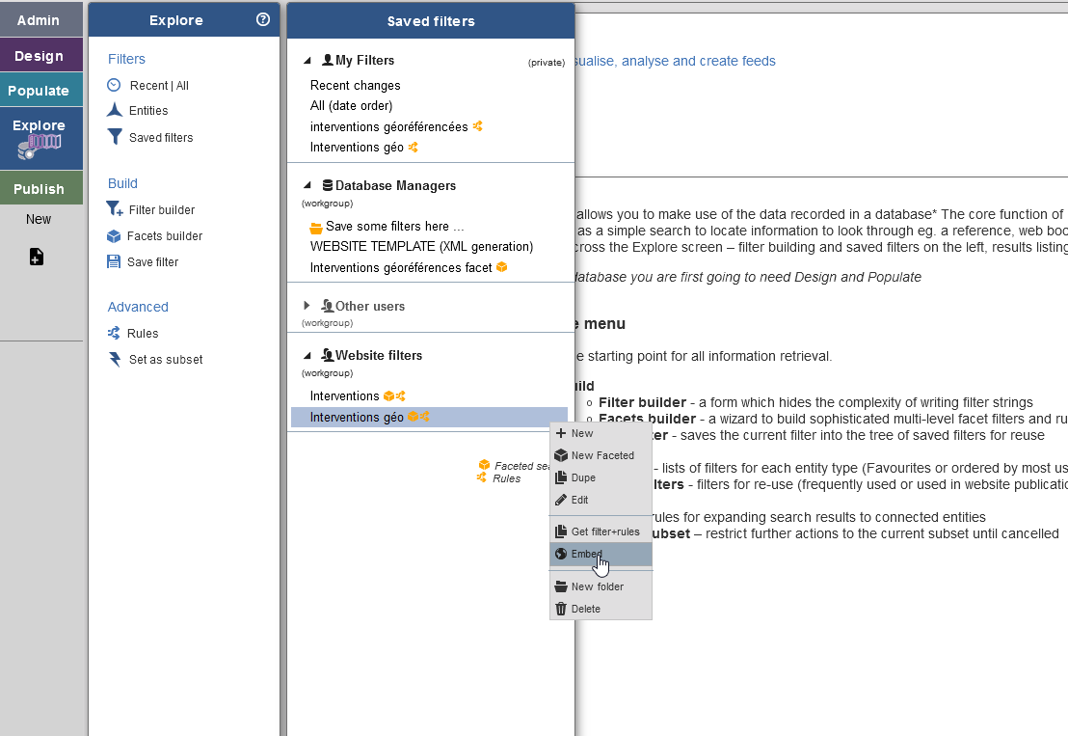
Task: Select New Faceted in the context menu
Action: [x=601, y=456]
